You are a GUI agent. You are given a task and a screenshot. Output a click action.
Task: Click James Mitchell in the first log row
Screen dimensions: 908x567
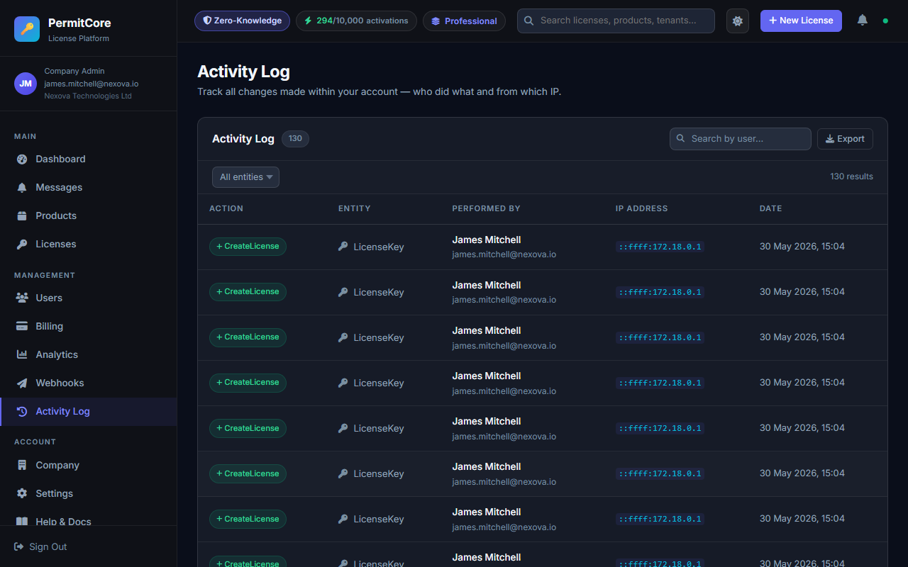(487, 240)
